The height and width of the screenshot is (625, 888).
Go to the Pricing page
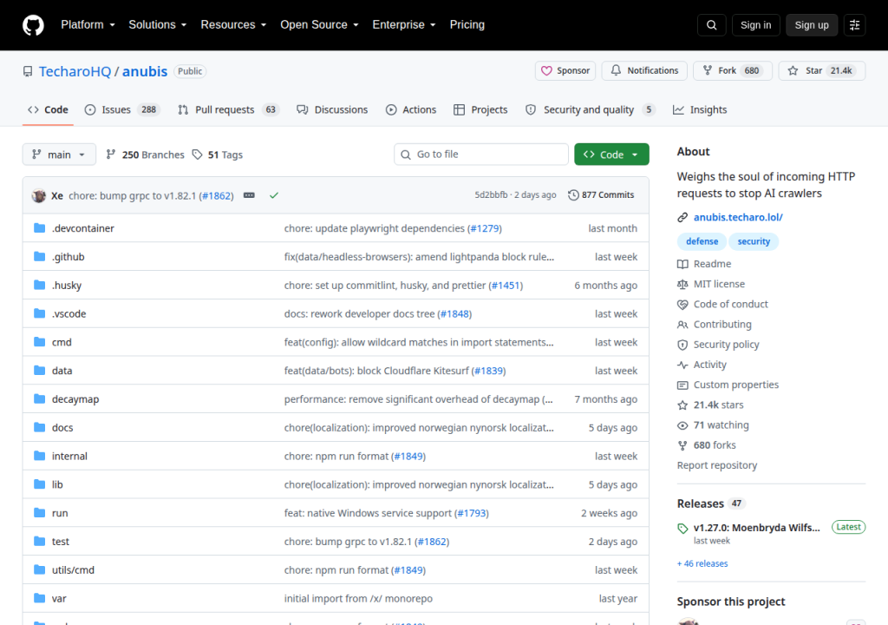click(467, 25)
